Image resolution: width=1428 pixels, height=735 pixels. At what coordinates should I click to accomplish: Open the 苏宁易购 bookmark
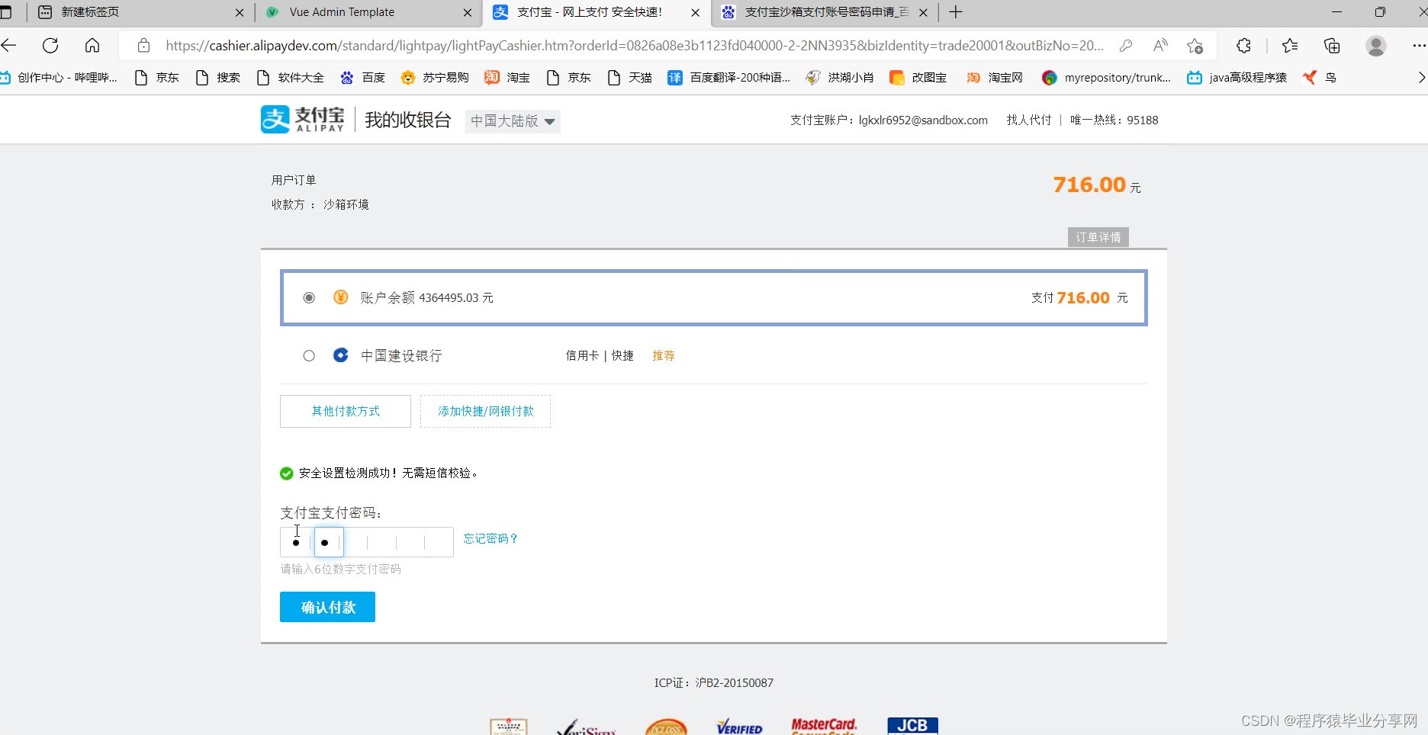click(x=434, y=77)
